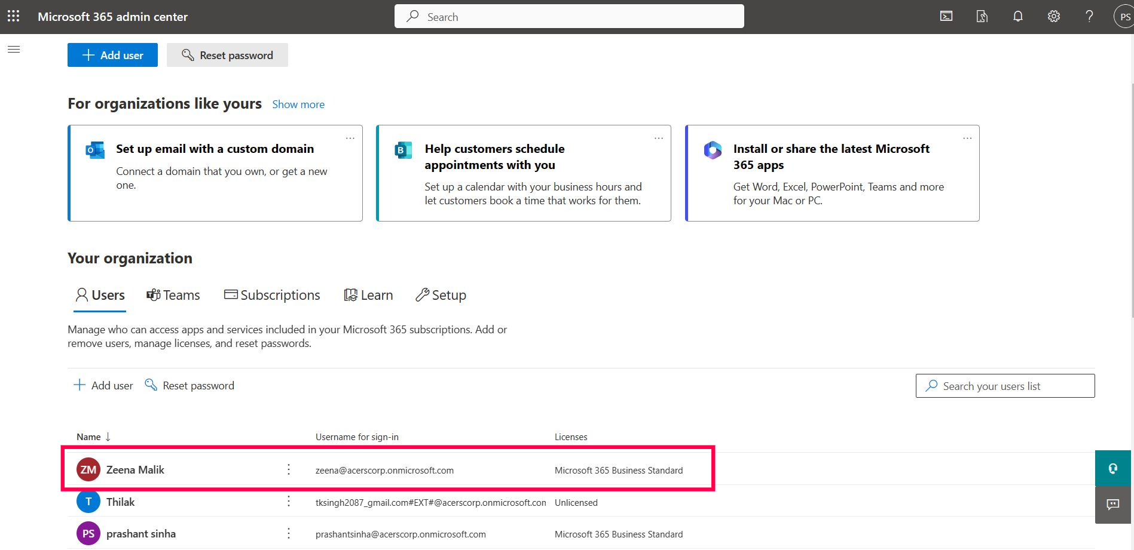Click the help question mark icon

click(1089, 17)
